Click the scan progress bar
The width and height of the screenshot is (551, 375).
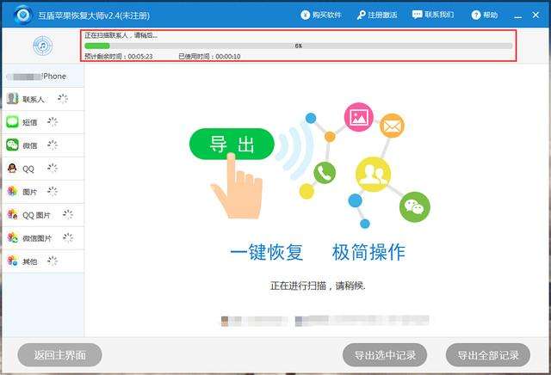click(298, 46)
